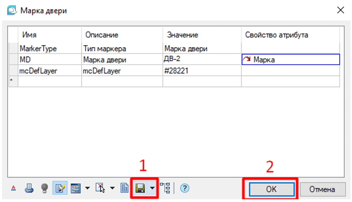The width and height of the screenshot is (352, 202).
Task: Click the delete icon with red X
Action: click(x=100, y=188)
